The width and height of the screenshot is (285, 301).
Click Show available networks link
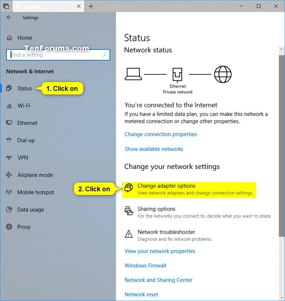(x=154, y=149)
